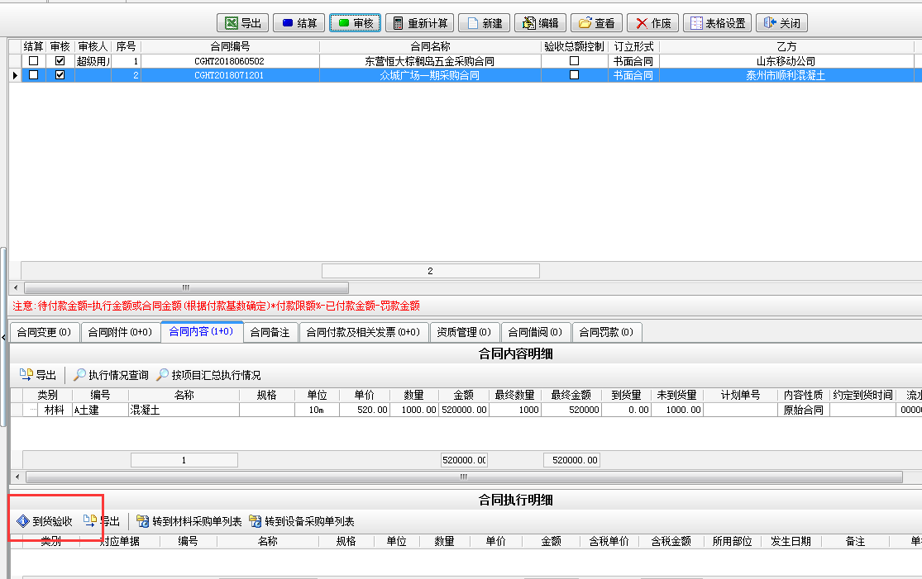Void the contract using 作废 button
The height and width of the screenshot is (579, 922).
652,23
